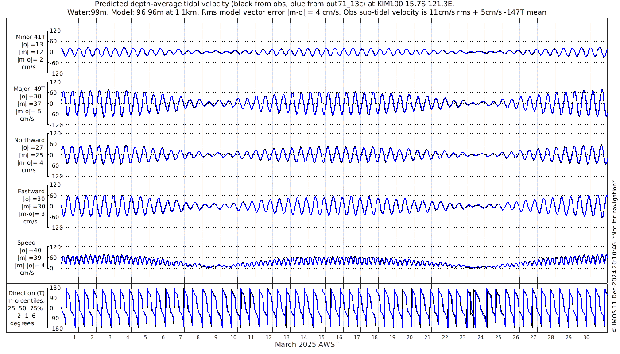Click the "-2 1 6" centile values
620x354 pixels.
point(25,316)
